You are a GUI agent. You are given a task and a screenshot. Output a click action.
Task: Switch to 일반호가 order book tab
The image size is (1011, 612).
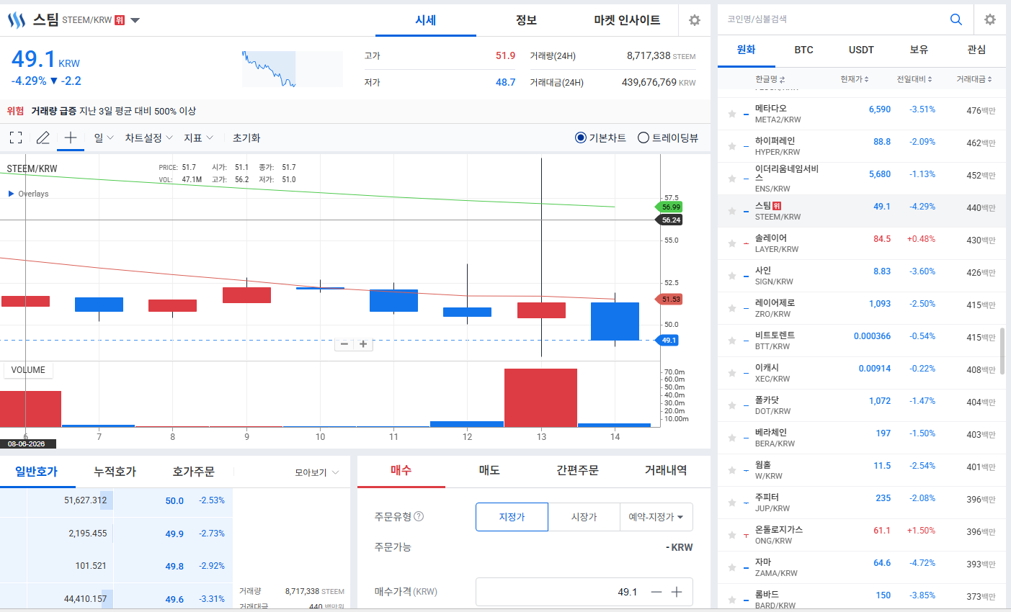pos(36,472)
